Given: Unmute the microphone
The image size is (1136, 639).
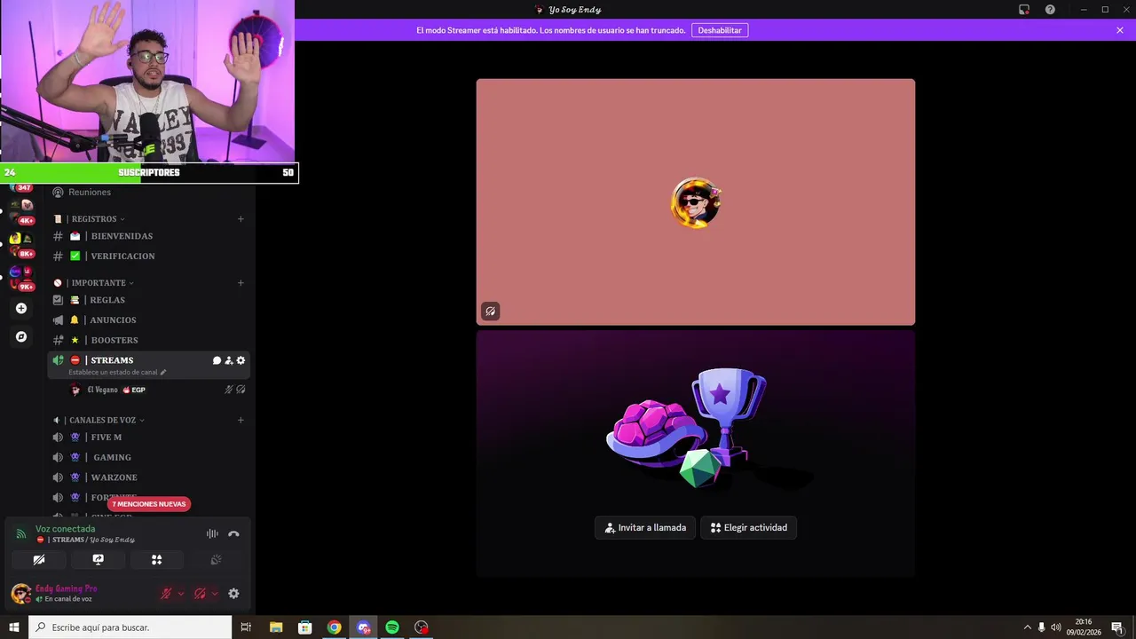Looking at the screenshot, I should pos(166,594).
